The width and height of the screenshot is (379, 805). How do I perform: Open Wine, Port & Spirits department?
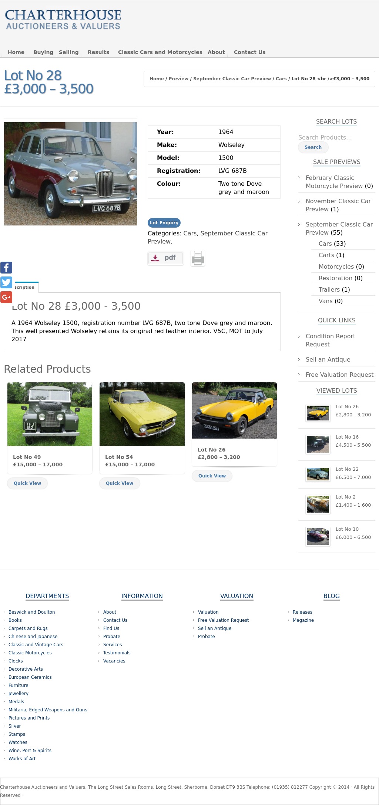pos(30,751)
